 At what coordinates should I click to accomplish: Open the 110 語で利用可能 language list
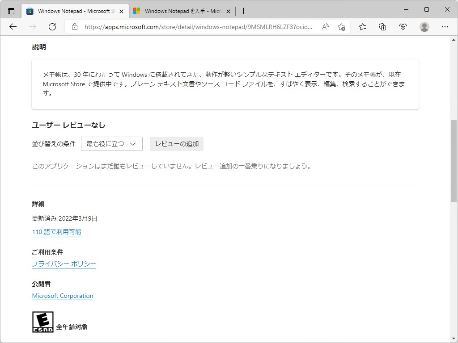coord(56,232)
